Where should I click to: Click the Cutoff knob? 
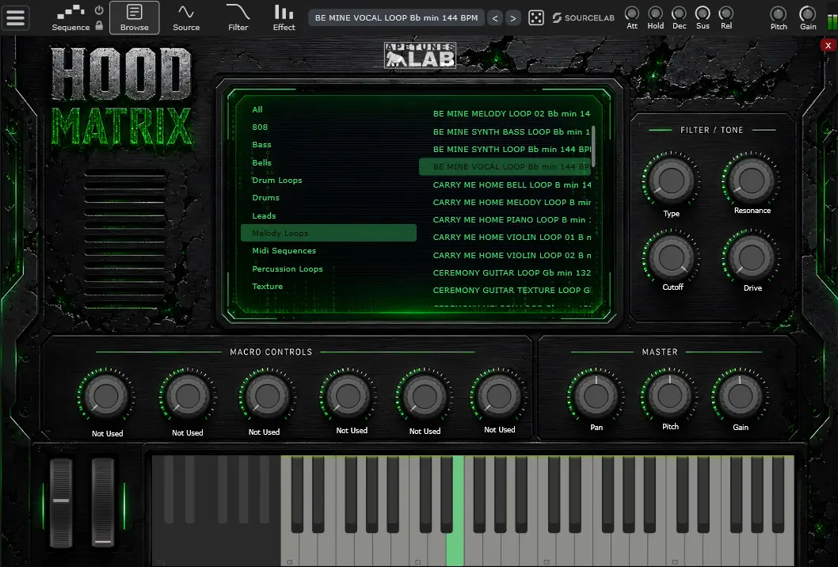(671, 257)
